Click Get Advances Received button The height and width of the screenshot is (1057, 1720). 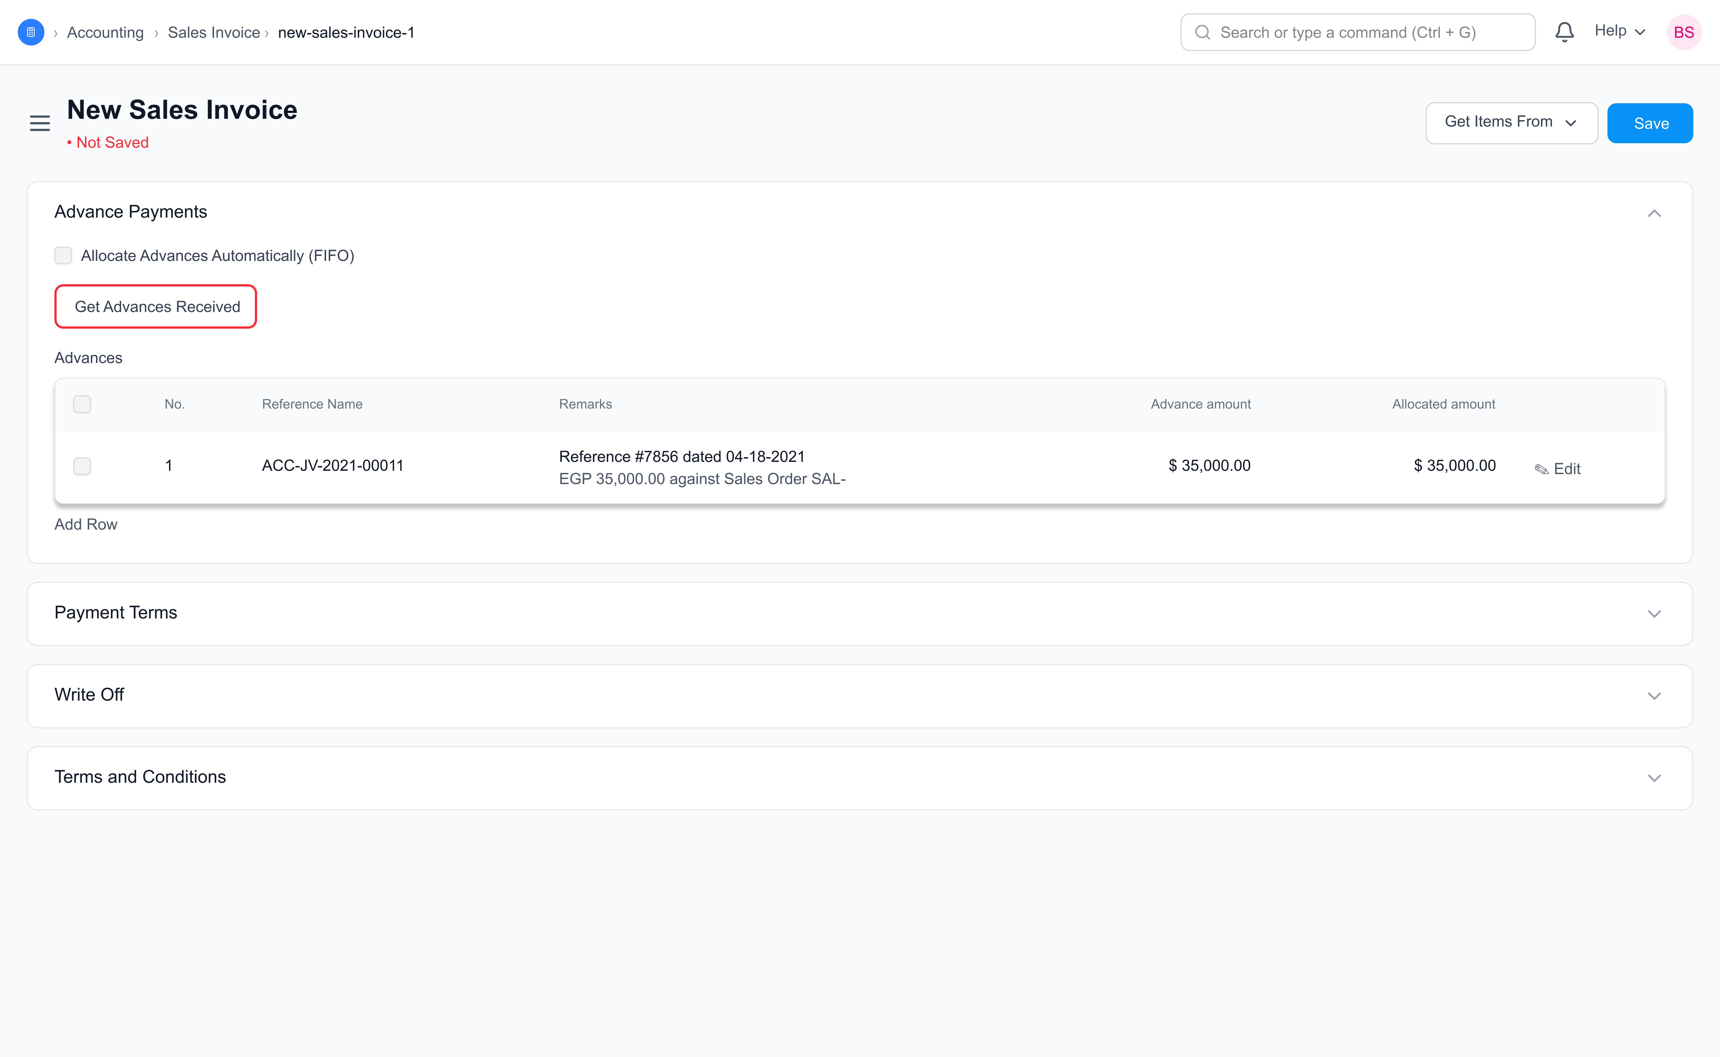tap(156, 306)
